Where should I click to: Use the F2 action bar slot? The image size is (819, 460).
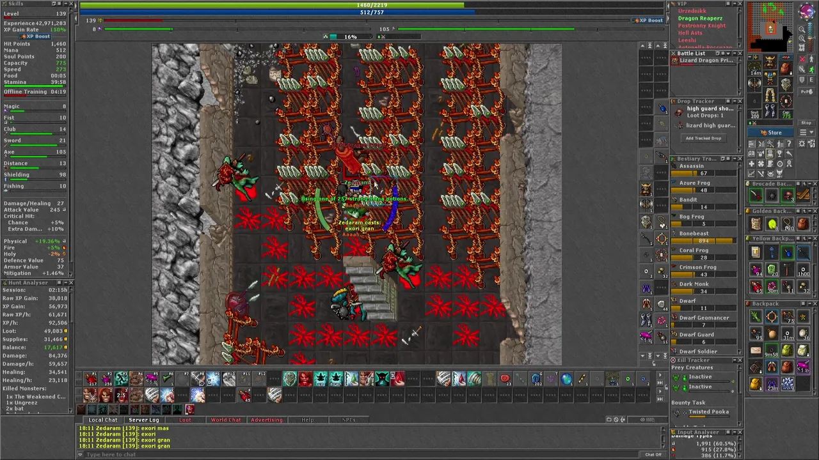pos(106,378)
